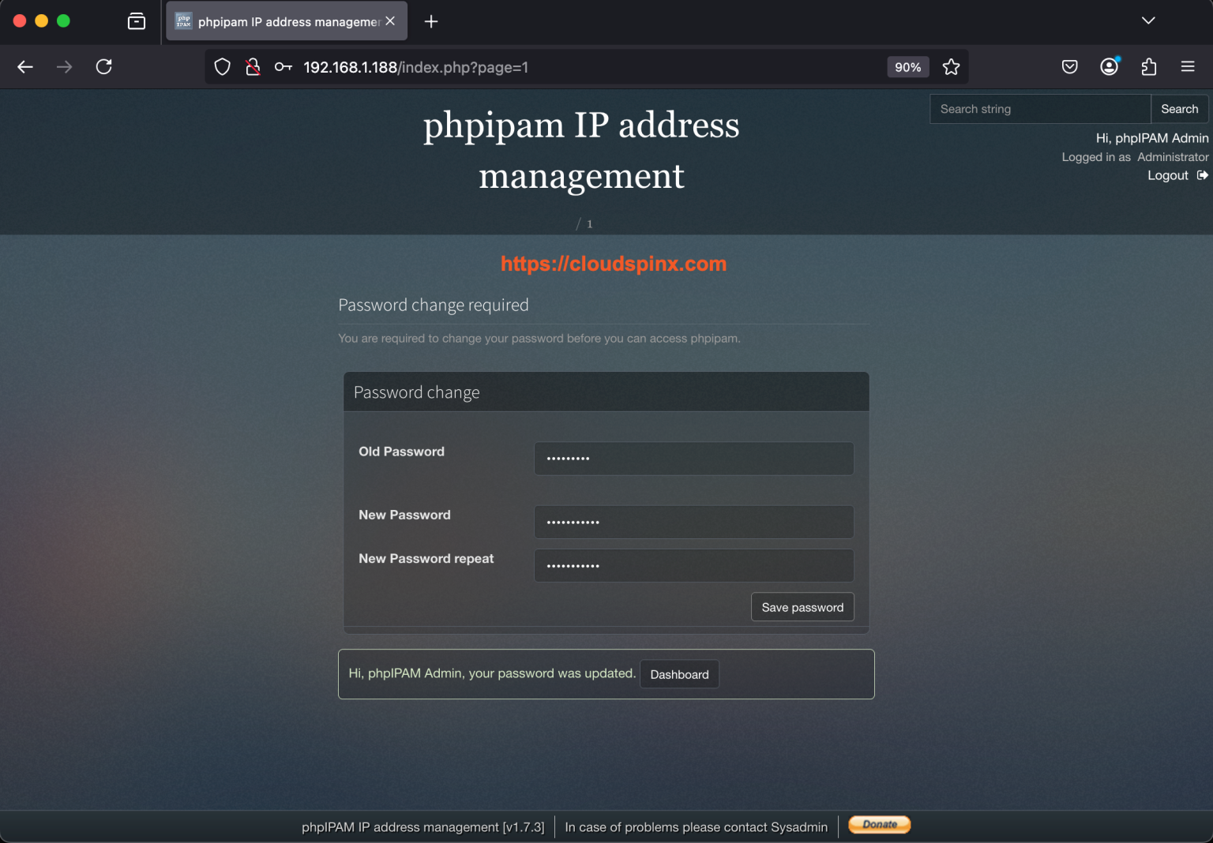Click the Save password button
This screenshot has height=843, width=1213.
pyautogui.click(x=802, y=607)
